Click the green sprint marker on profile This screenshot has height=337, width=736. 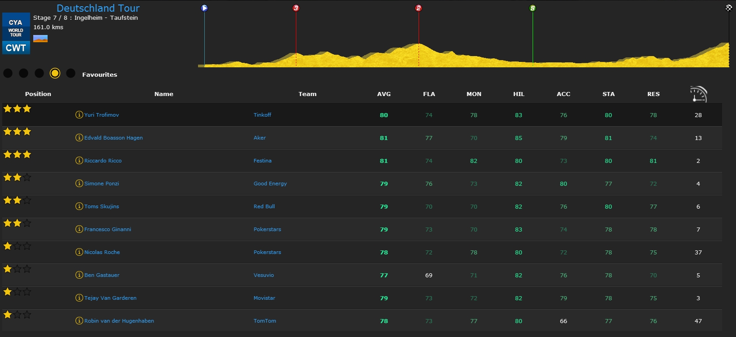[x=533, y=8]
